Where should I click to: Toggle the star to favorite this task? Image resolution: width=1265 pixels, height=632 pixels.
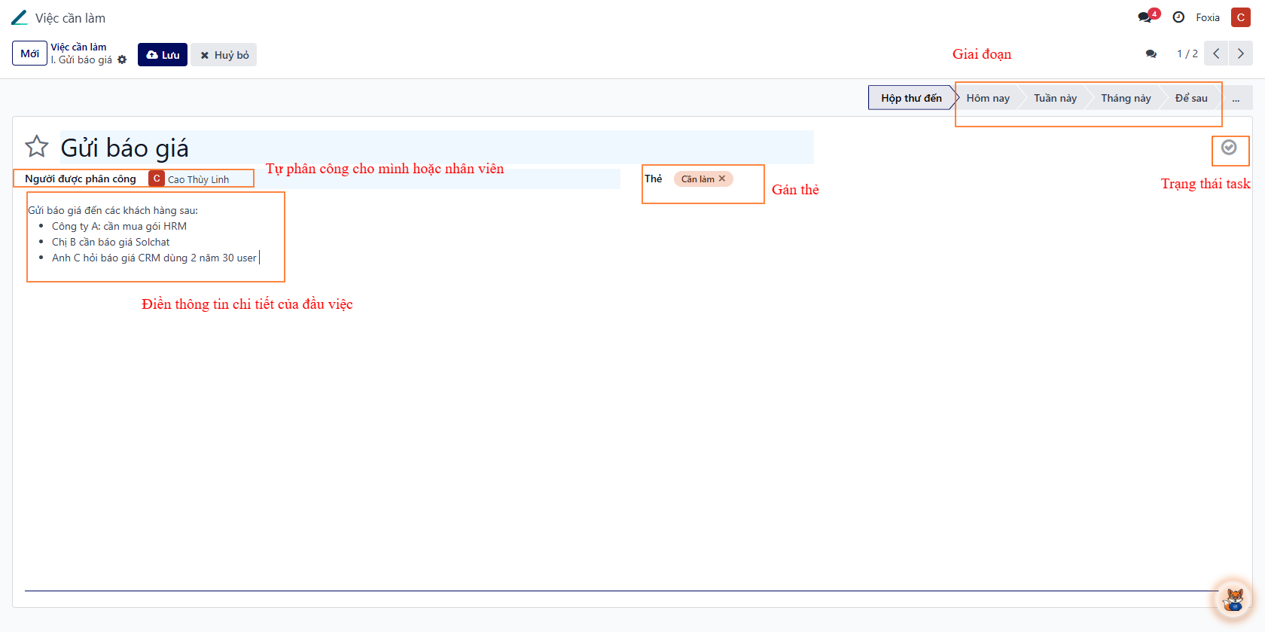36,146
